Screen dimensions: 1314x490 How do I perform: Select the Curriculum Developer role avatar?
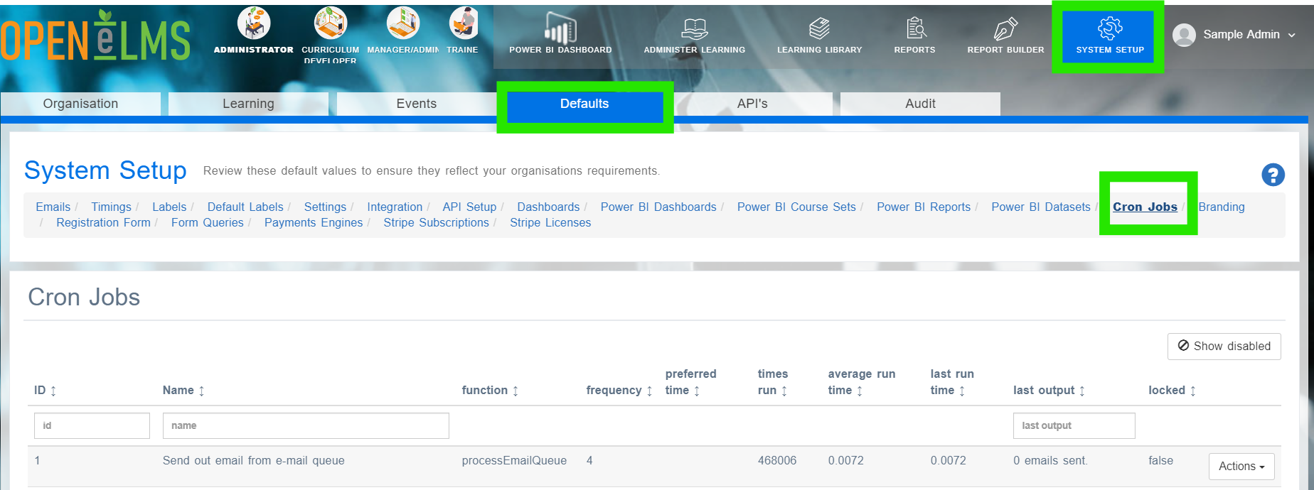pos(331,23)
